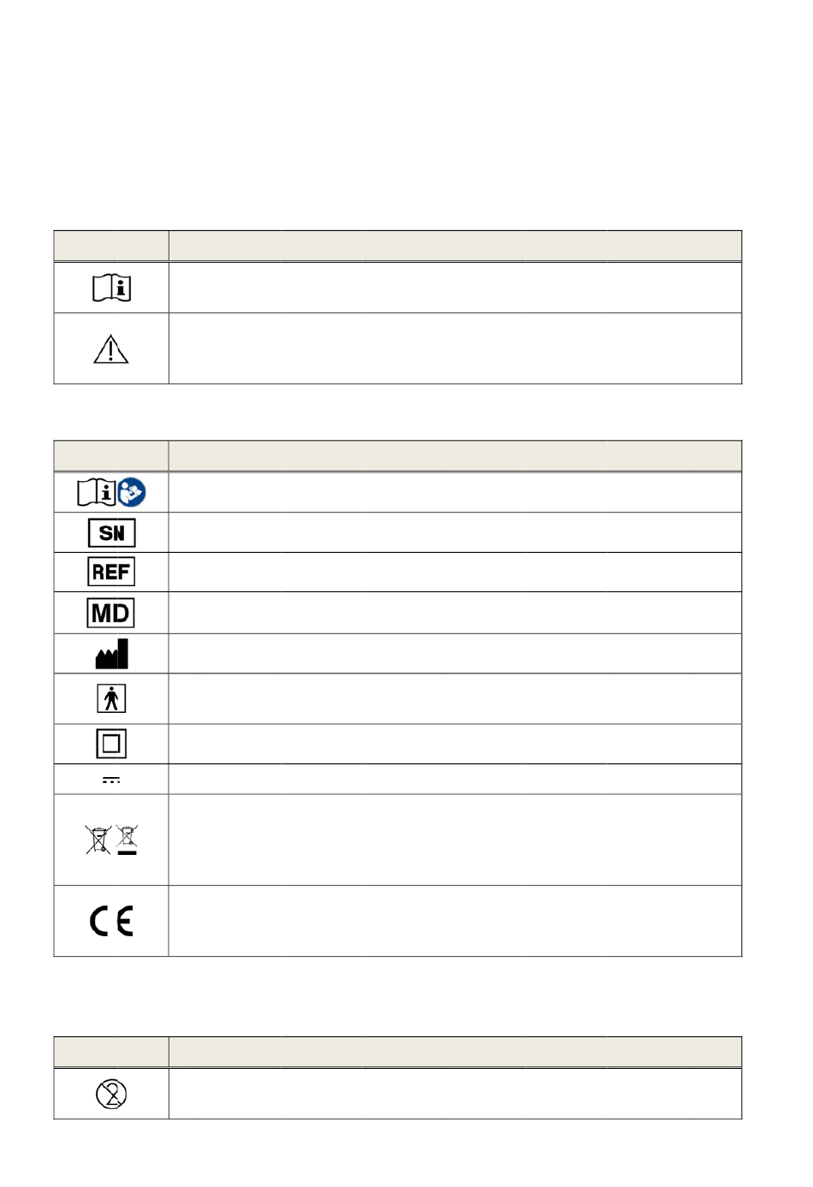The width and height of the screenshot is (813, 1187).
Task: Click the black factory manufacturer symbol
Action: click(111, 654)
